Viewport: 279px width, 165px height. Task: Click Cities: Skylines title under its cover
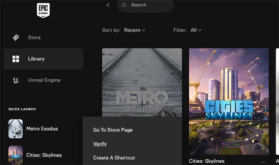coord(206,161)
